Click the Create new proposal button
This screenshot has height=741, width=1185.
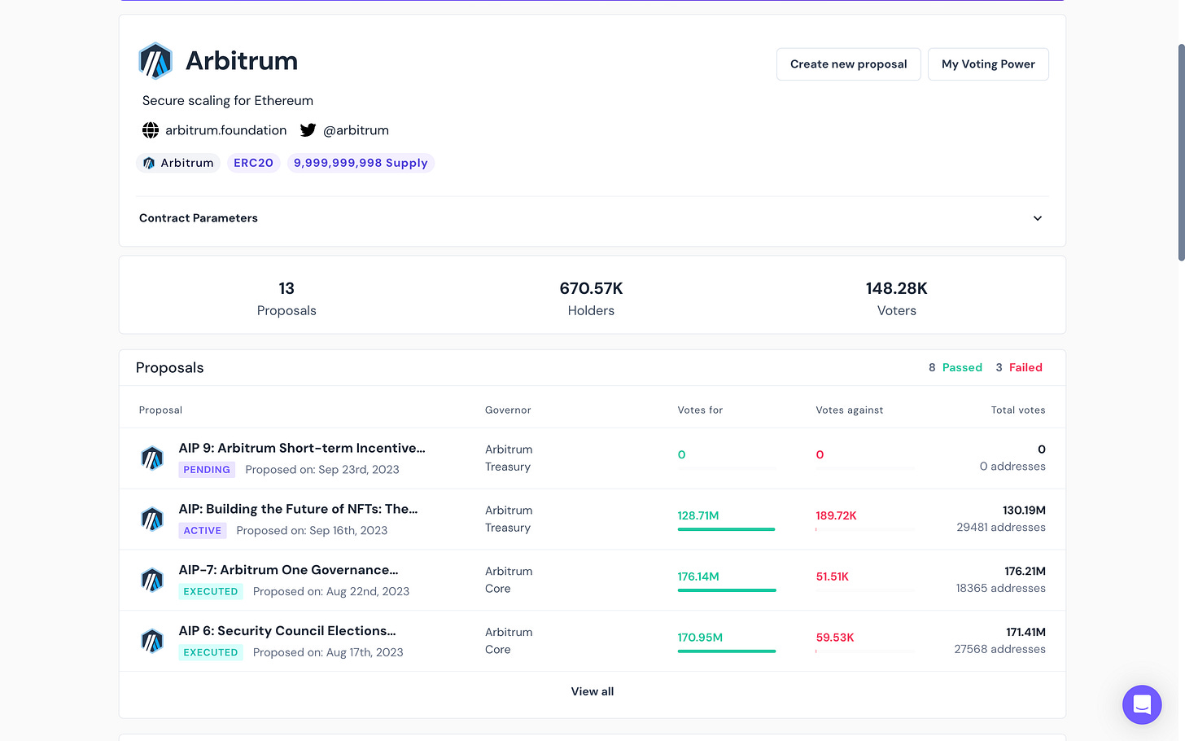(849, 64)
